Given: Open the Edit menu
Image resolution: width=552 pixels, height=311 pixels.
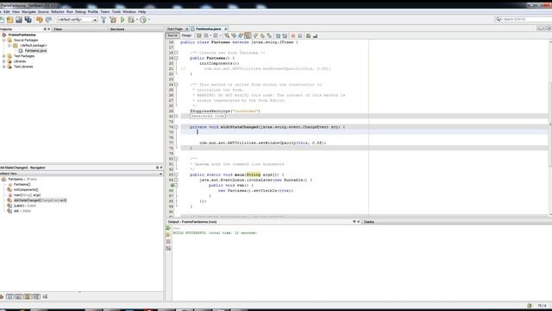Looking at the screenshot, I should [x=7, y=12].
